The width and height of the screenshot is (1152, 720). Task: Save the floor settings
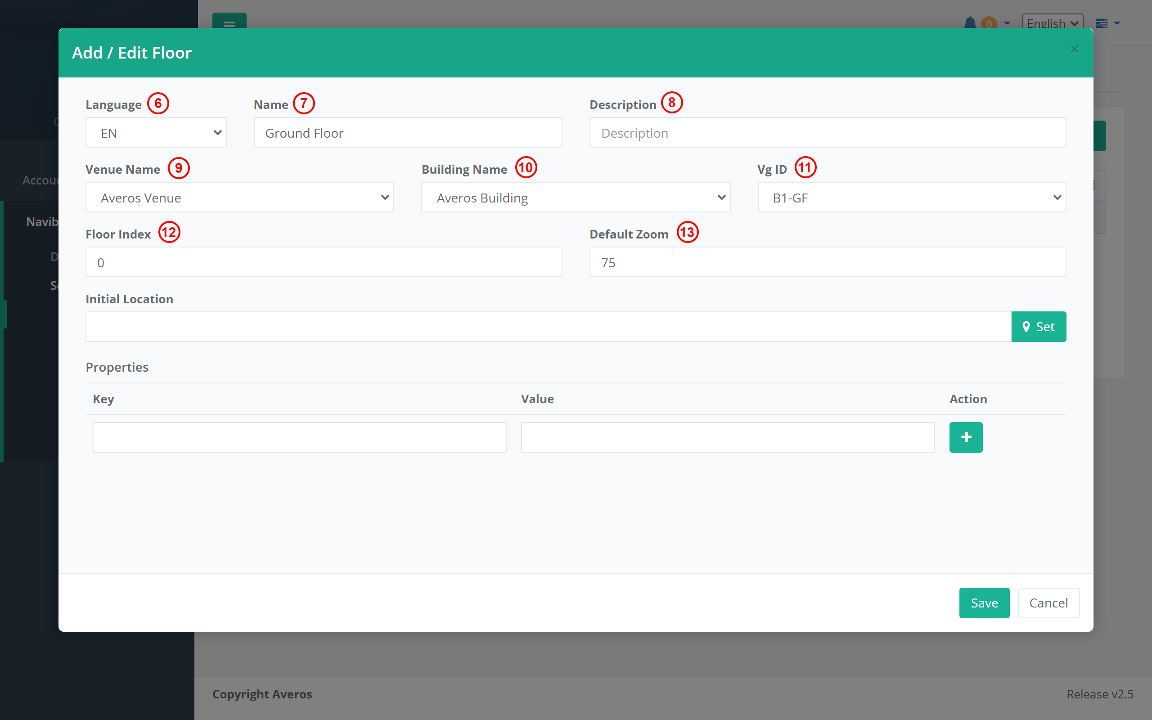pos(984,603)
